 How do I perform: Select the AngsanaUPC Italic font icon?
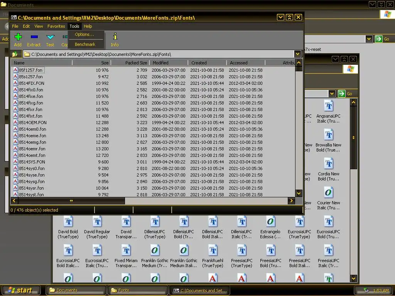(328, 106)
